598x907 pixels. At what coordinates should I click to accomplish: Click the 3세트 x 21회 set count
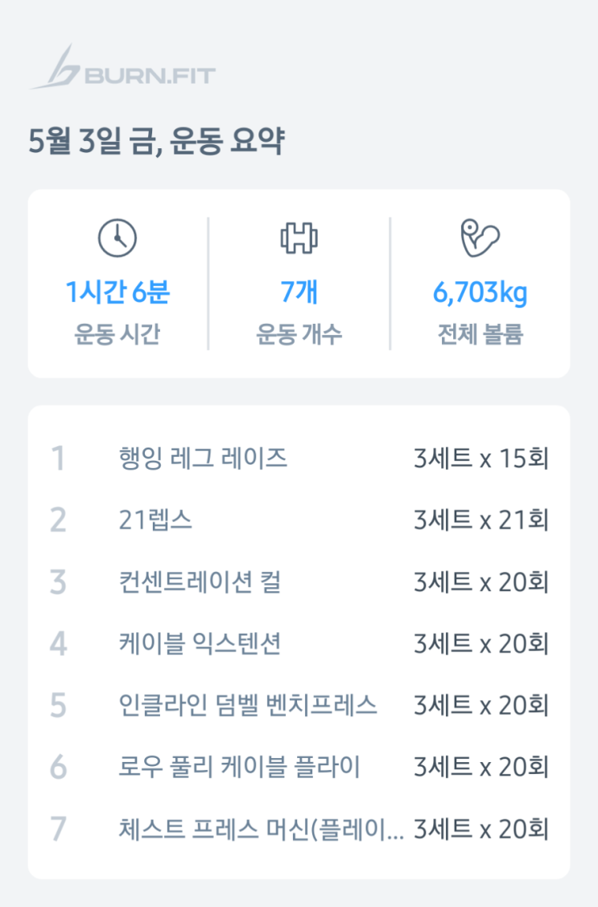pyautogui.click(x=481, y=520)
